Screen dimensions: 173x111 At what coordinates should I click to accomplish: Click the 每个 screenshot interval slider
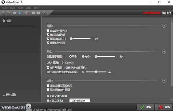click(x=105, y=57)
